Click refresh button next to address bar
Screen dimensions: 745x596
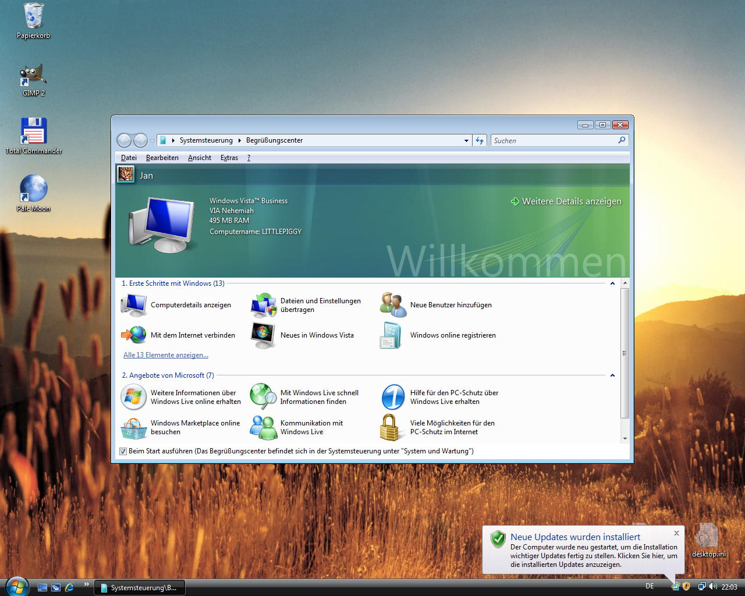pos(480,140)
